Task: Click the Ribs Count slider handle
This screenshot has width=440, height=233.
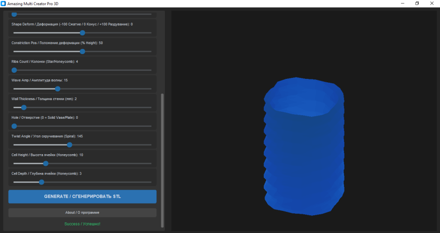Action: point(14,70)
